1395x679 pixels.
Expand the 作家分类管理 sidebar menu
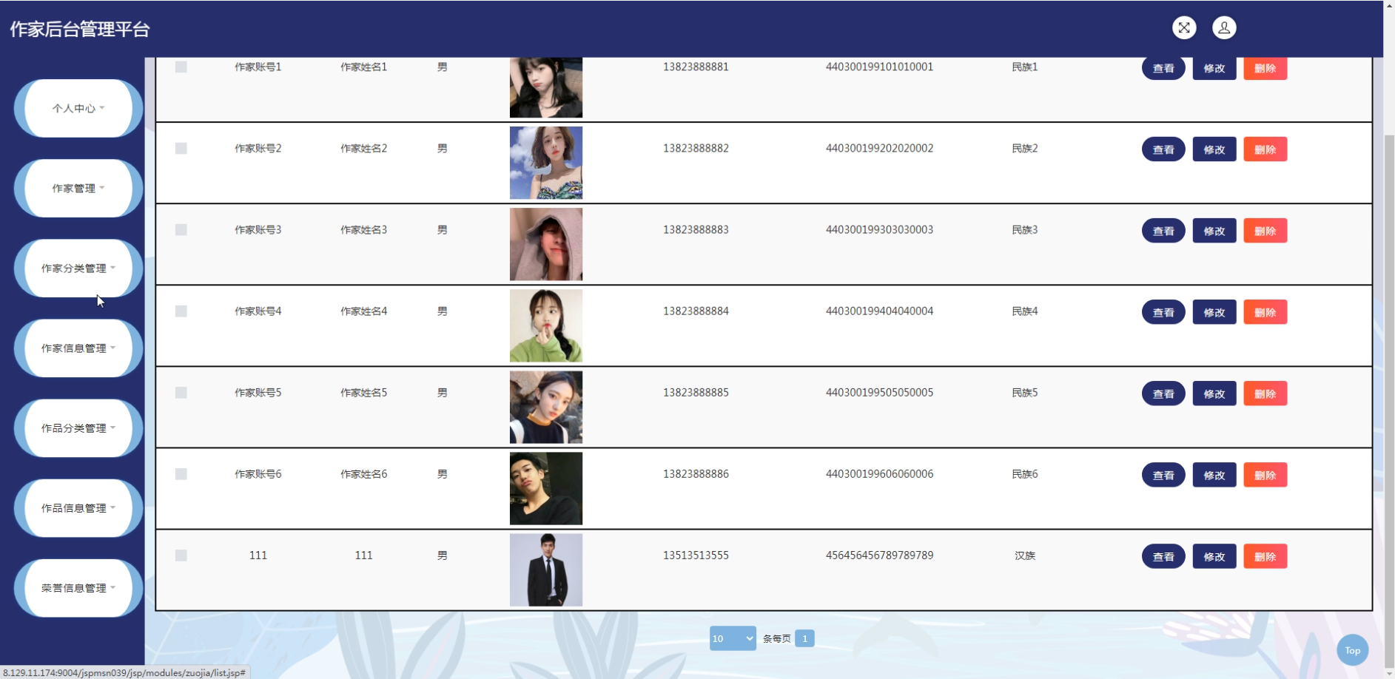[x=78, y=268]
